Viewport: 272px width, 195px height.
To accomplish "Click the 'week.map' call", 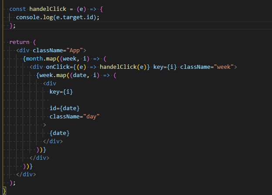I will [x=53, y=75].
